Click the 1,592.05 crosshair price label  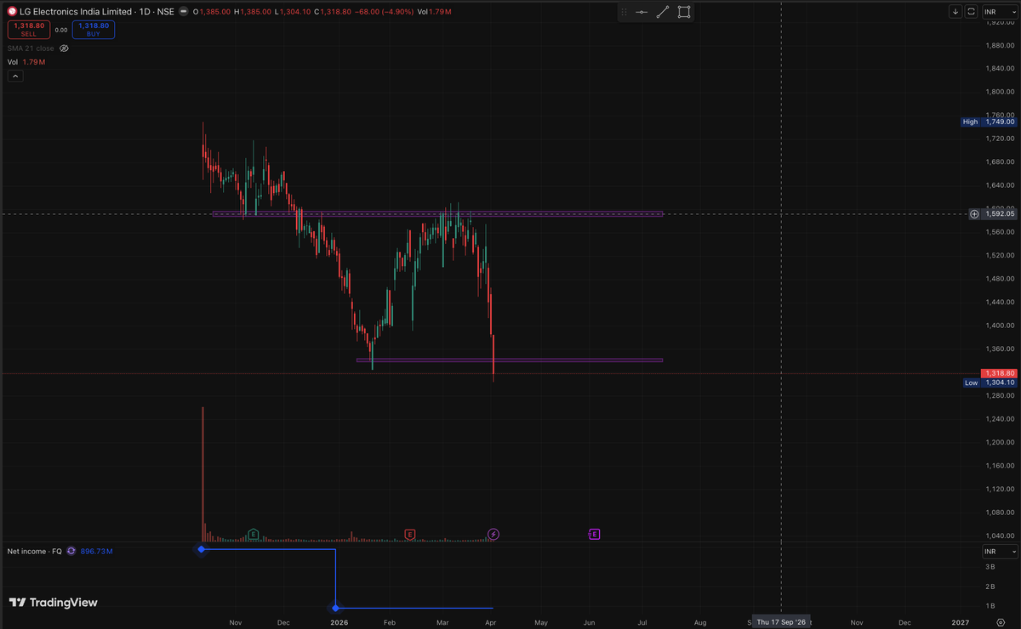(x=1000, y=213)
